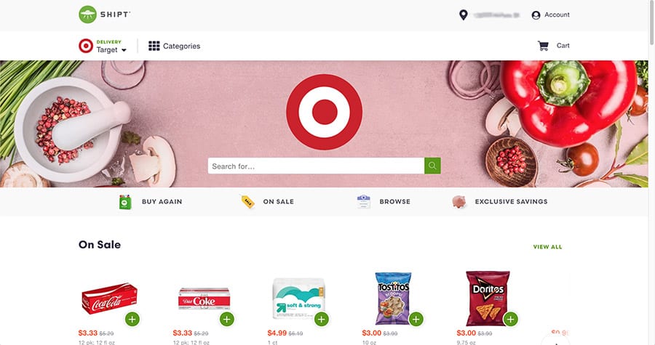This screenshot has width=655, height=345.
Task: Select the Buy Again tab
Action: point(151,202)
